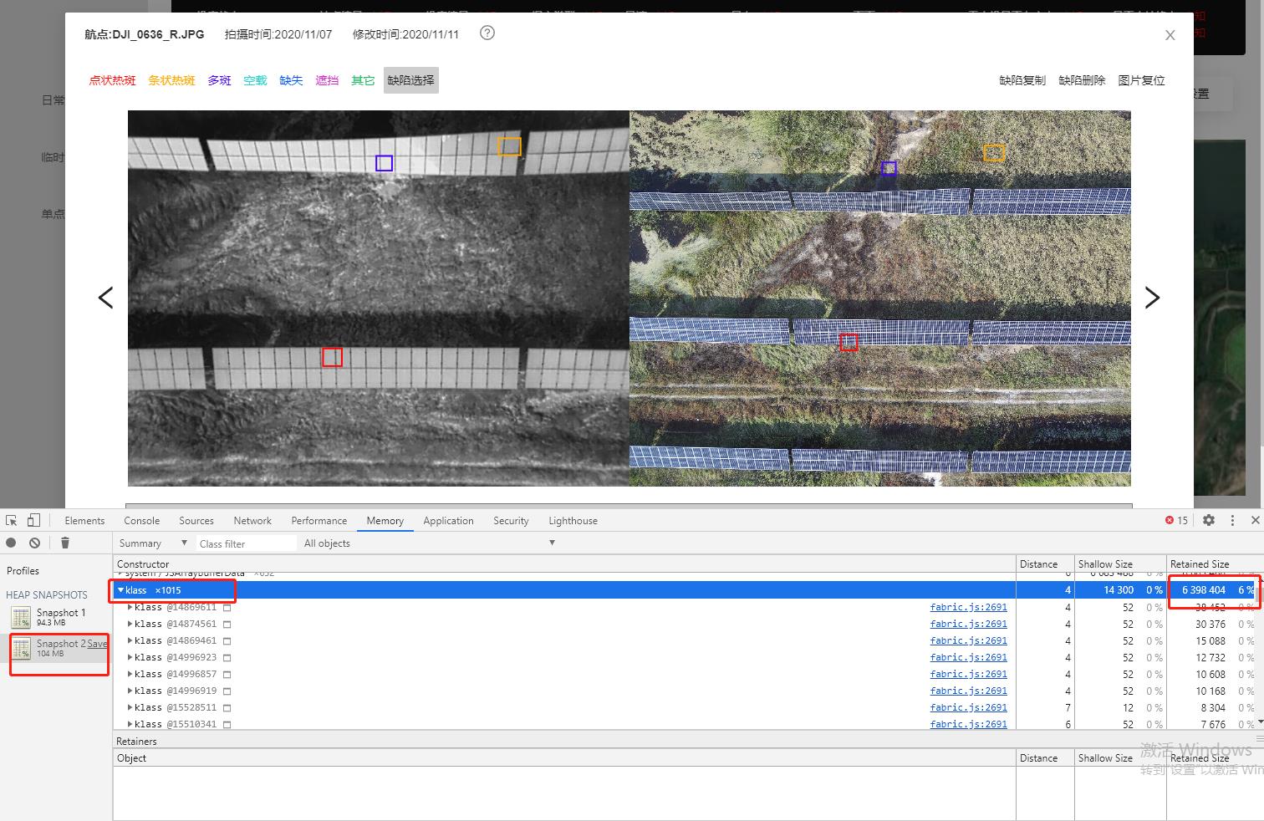Click the help question mark beside the photo title
The width and height of the screenshot is (1264, 821).
tap(487, 33)
